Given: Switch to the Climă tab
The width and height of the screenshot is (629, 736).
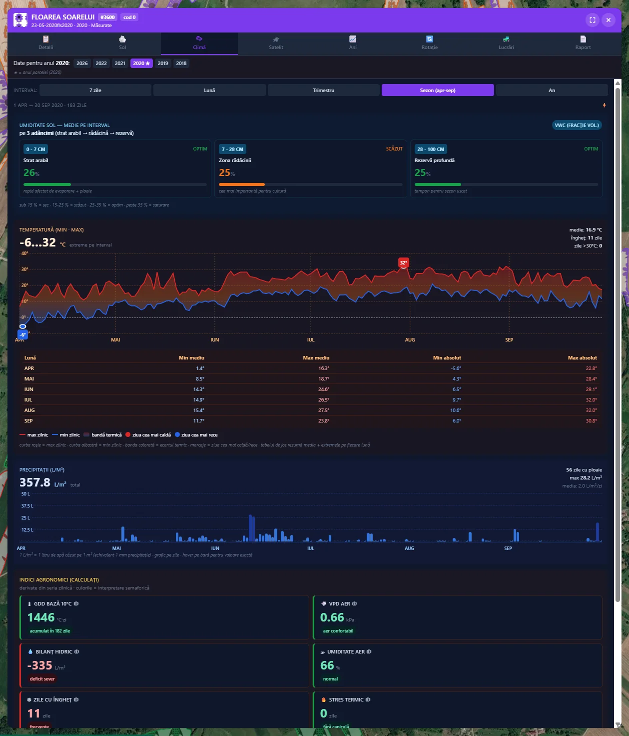Looking at the screenshot, I should point(199,43).
